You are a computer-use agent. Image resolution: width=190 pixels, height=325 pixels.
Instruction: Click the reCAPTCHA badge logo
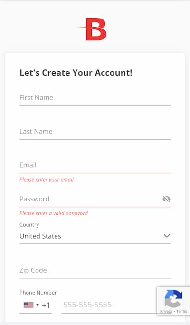coord(174,298)
